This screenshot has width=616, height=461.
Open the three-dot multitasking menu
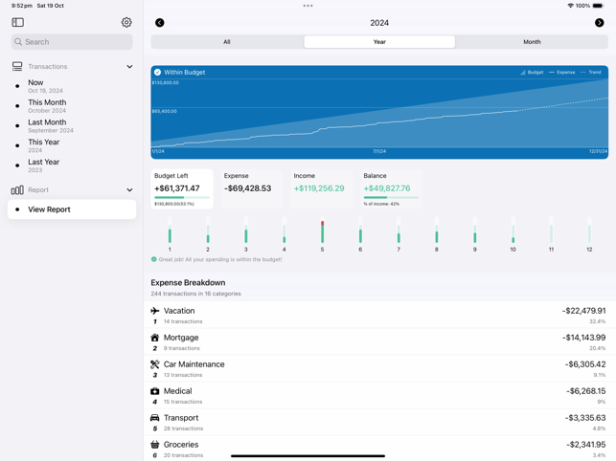pyautogui.click(x=308, y=6)
